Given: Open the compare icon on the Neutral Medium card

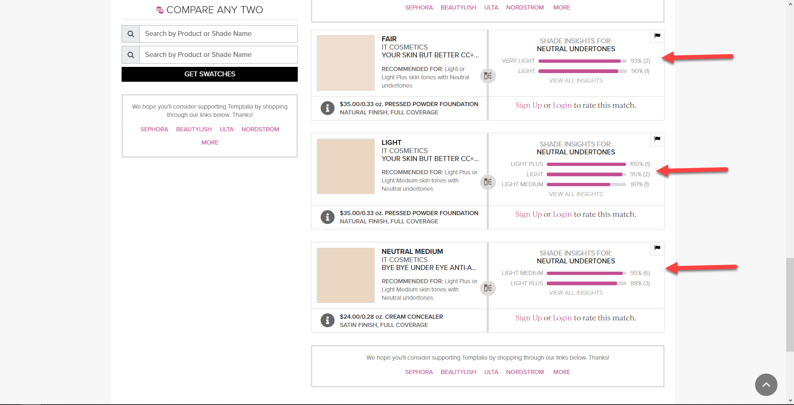Looking at the screenshot, I should (488, 288).
